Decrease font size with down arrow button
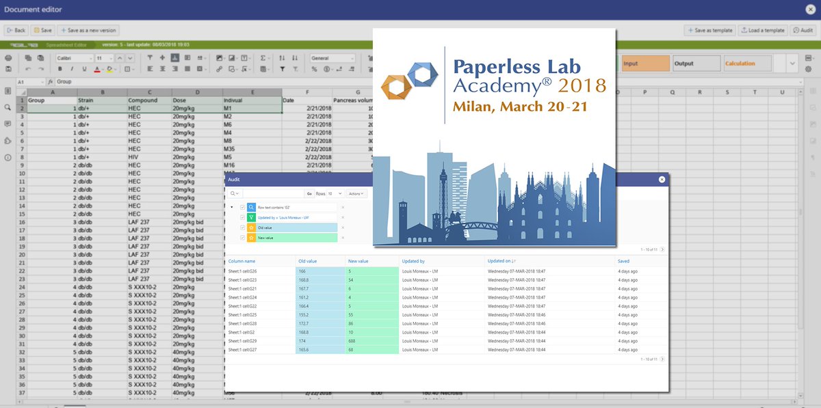This screenshot has height=408, width=821. pyautogui.click(x=130, y=58)
